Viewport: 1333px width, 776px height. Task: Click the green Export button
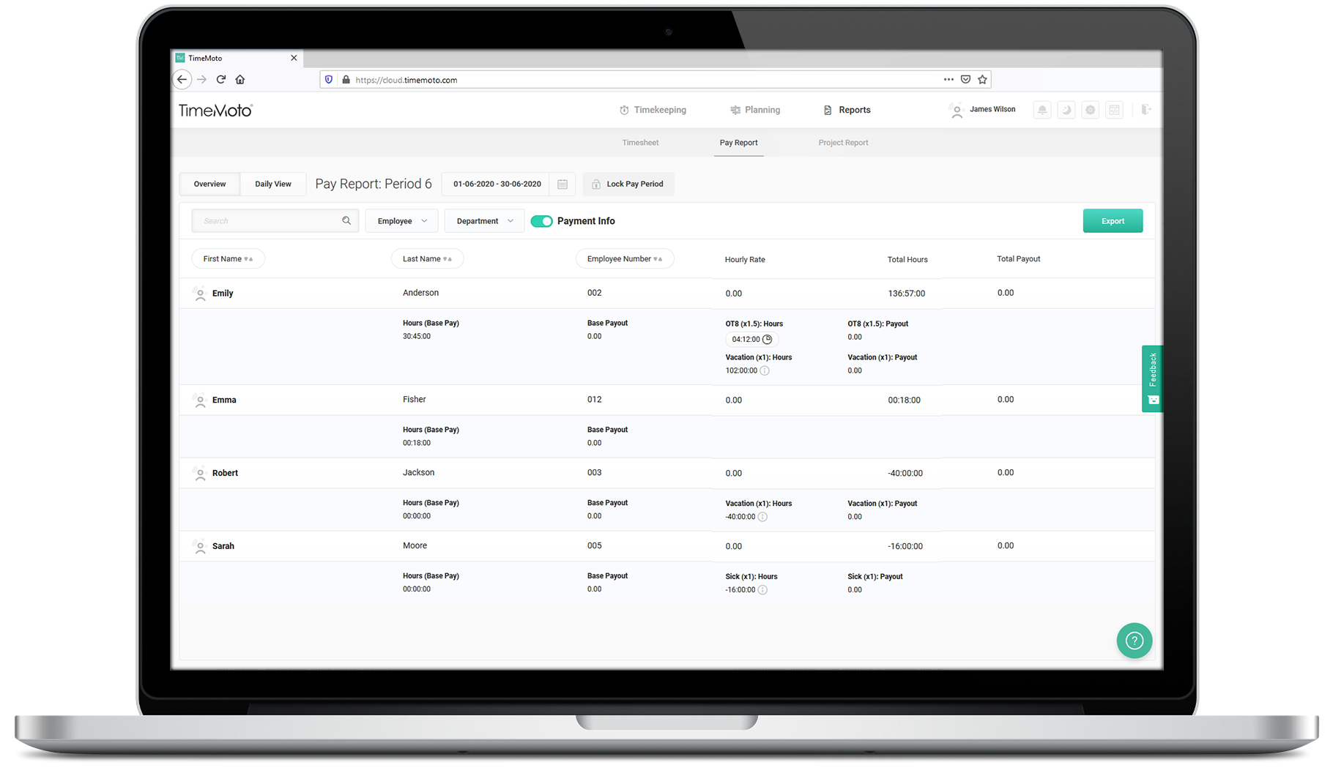[x=1113, y=221]
